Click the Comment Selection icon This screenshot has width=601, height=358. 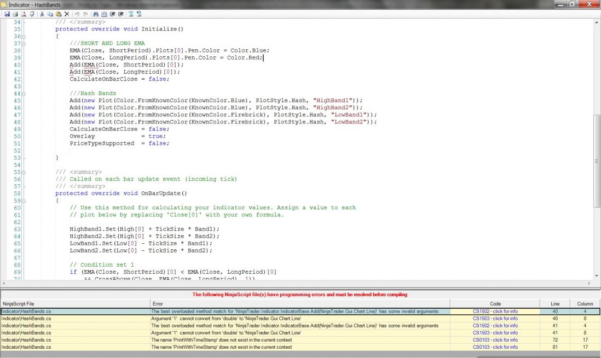[x=131, y=14]
